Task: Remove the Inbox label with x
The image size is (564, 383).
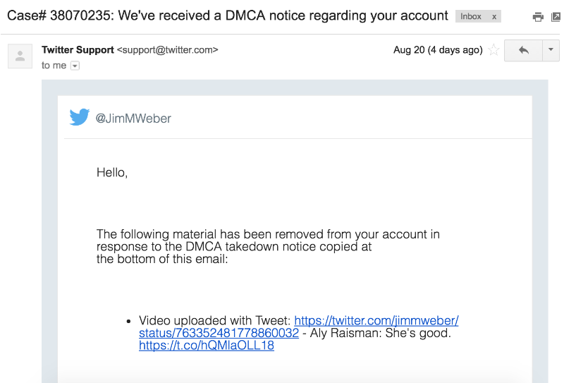Action: (x=493, y=16)
